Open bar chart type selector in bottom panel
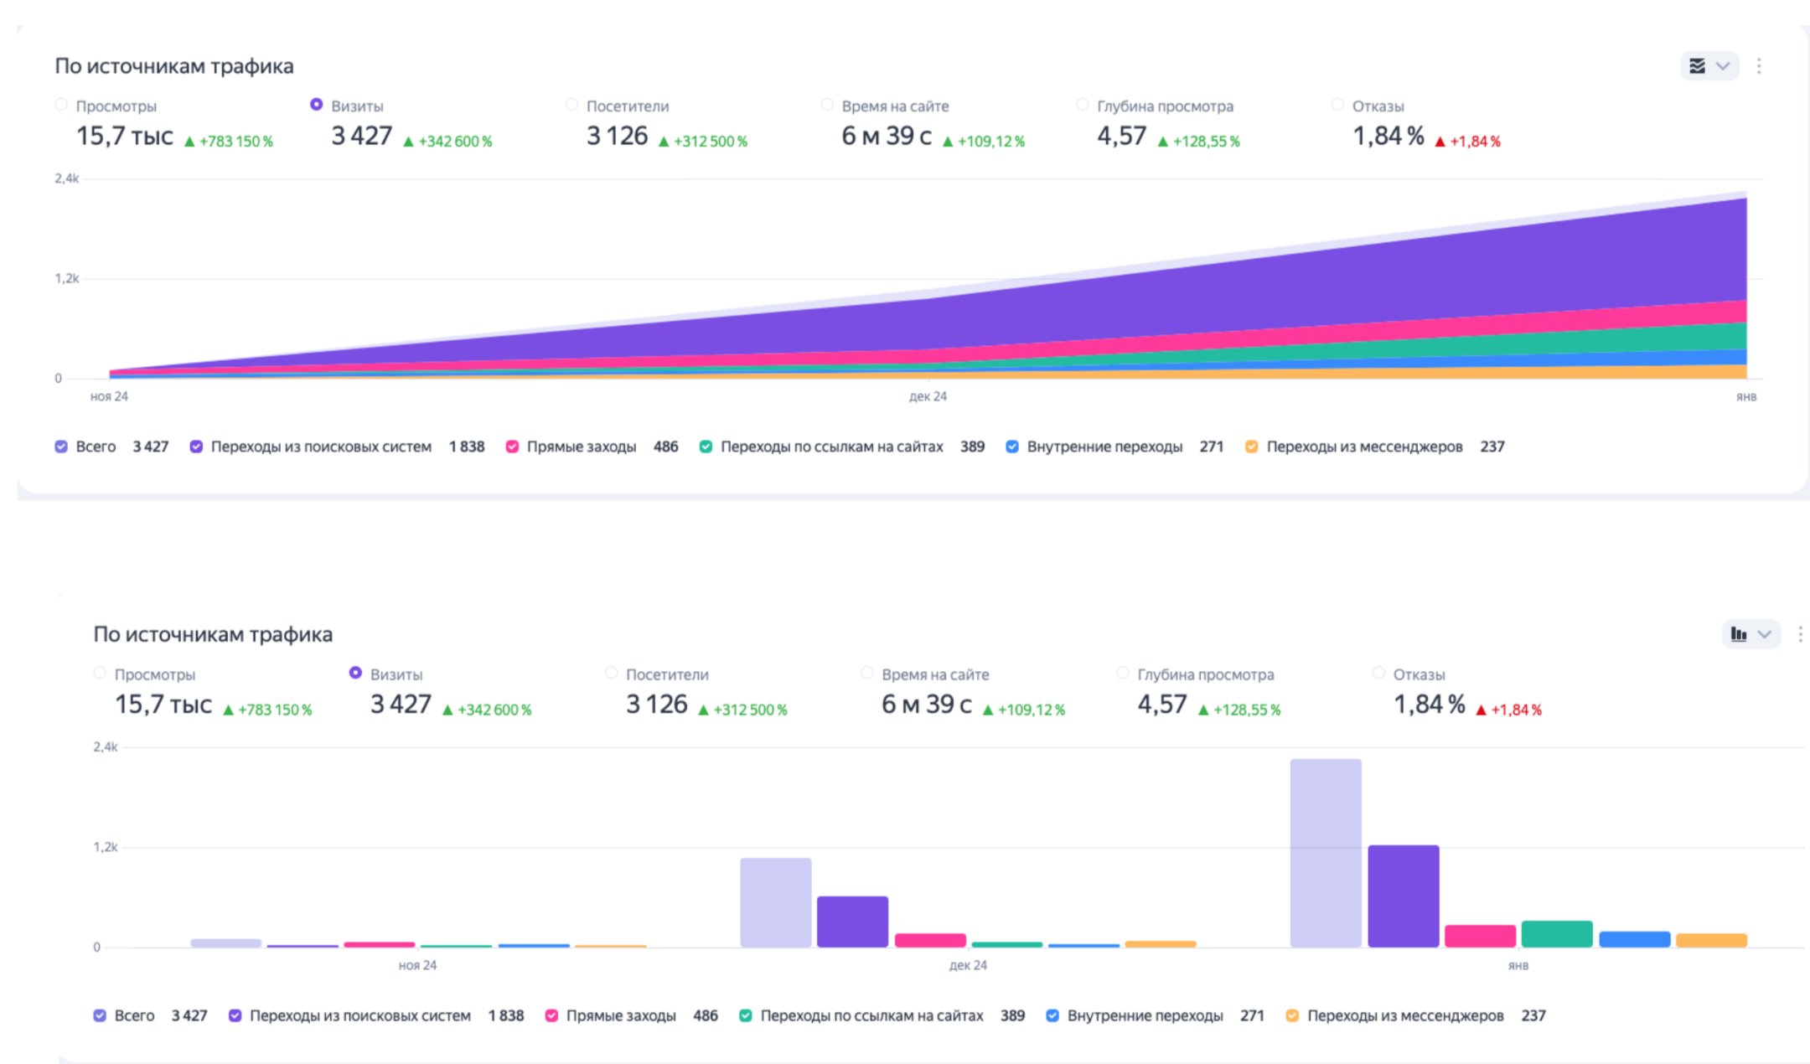 [x=1751, y=634]
